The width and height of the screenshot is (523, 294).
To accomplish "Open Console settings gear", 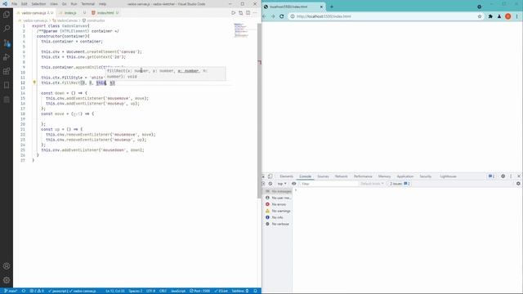I will (518, 184).
